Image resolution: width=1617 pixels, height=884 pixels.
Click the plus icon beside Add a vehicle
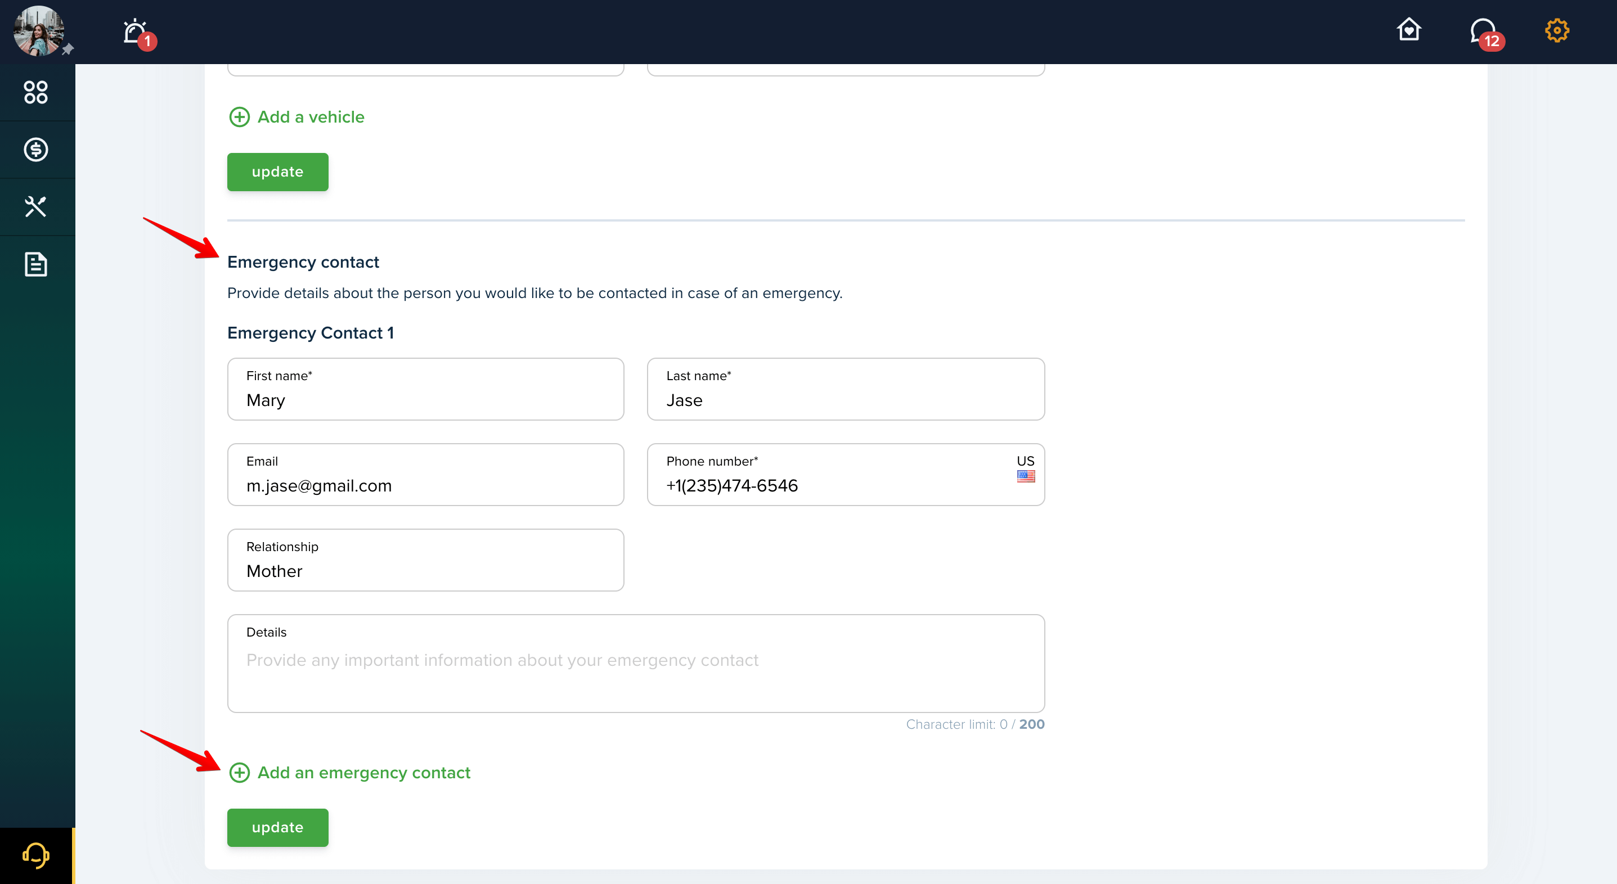(x=239, y=118)
